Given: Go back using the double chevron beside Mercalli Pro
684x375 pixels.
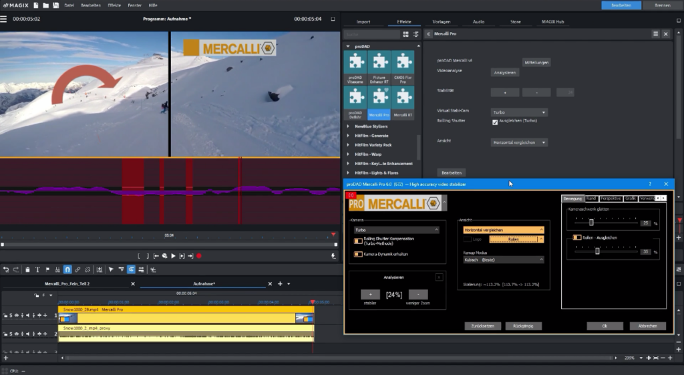Looking at the screenshot, I should 428,33.
